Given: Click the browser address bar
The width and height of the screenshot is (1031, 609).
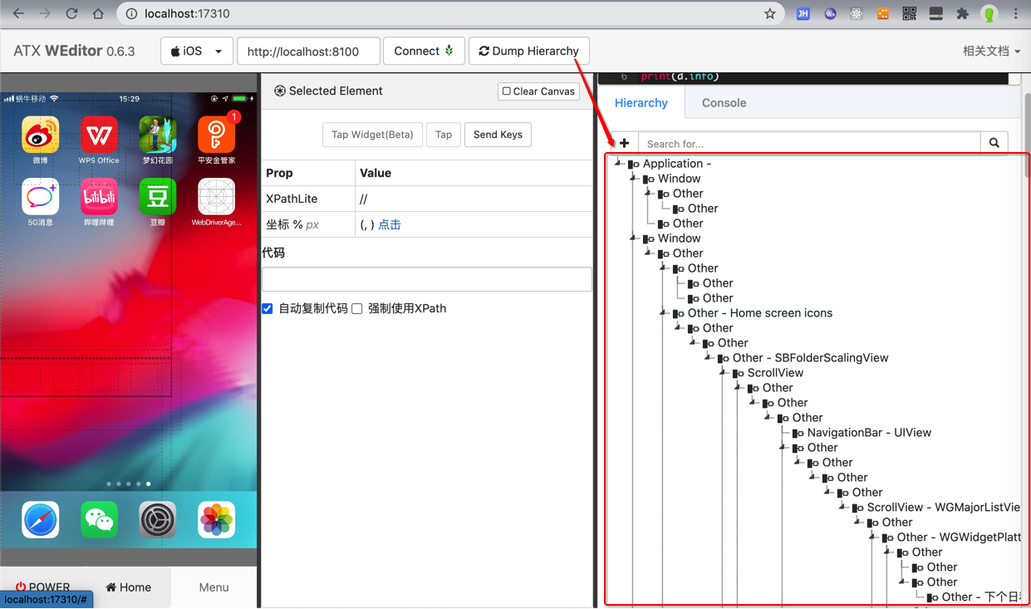Looking at the screenshot, I should [x=449, y=13].
